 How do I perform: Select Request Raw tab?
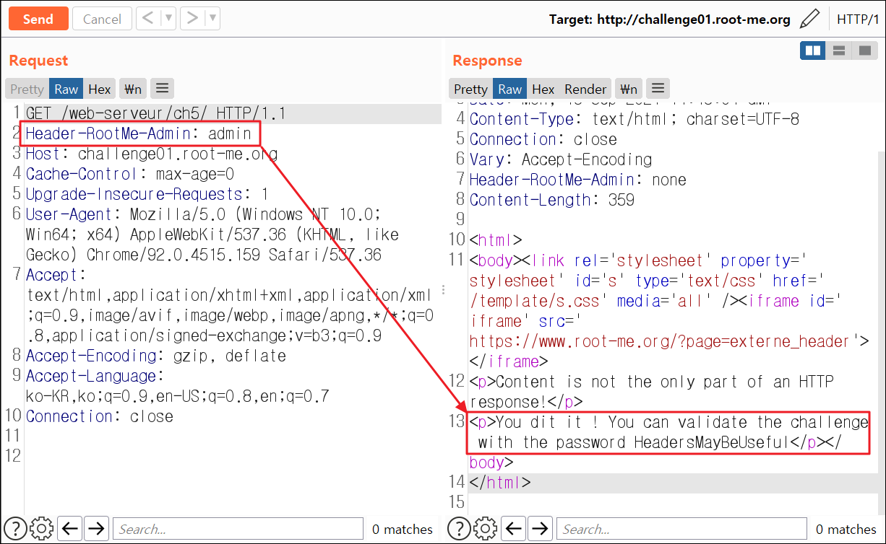(x=66, y=89)
